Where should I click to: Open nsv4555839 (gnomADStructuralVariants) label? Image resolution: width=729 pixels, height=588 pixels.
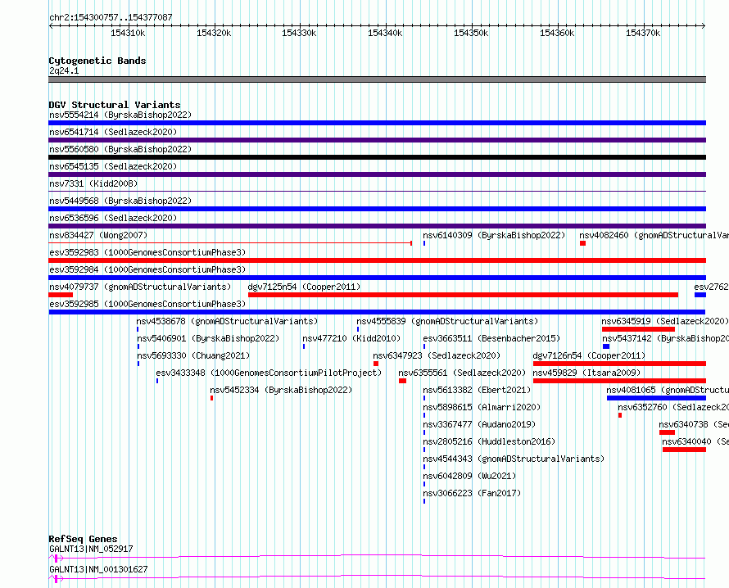447,321
